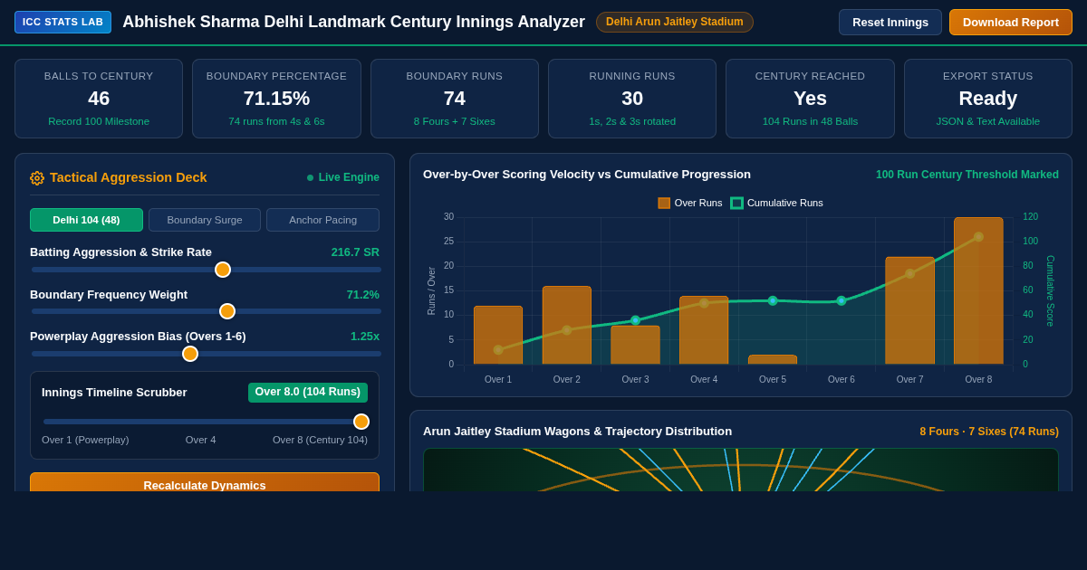Click the Export Status stat card

tap(988, 99)
